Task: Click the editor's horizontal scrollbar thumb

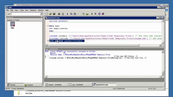Action: pos(93,45)
